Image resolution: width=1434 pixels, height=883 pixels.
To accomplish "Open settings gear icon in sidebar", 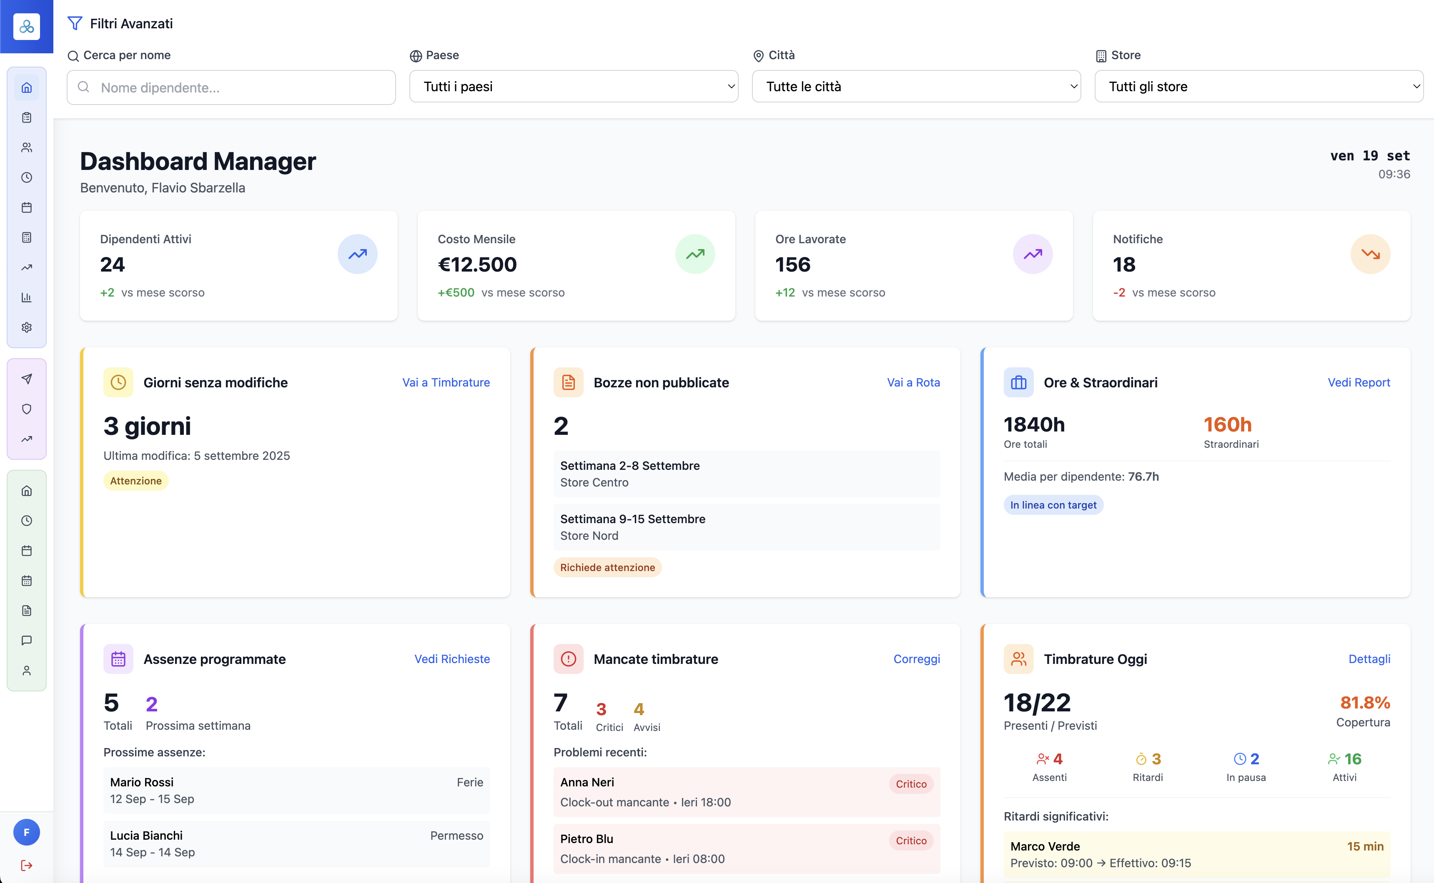I will [26, 327].
